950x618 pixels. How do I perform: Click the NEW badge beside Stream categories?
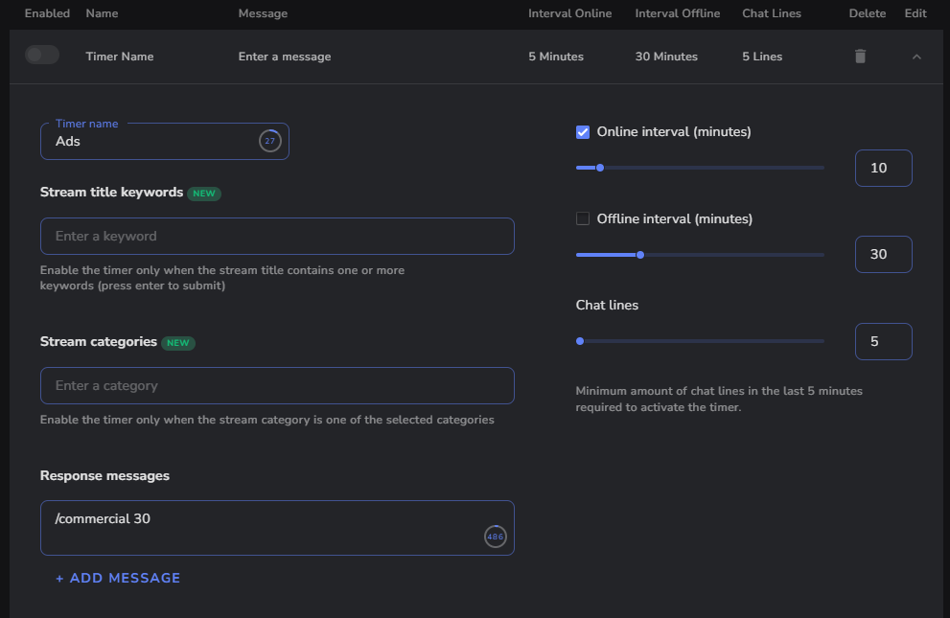tap(178, 343)
